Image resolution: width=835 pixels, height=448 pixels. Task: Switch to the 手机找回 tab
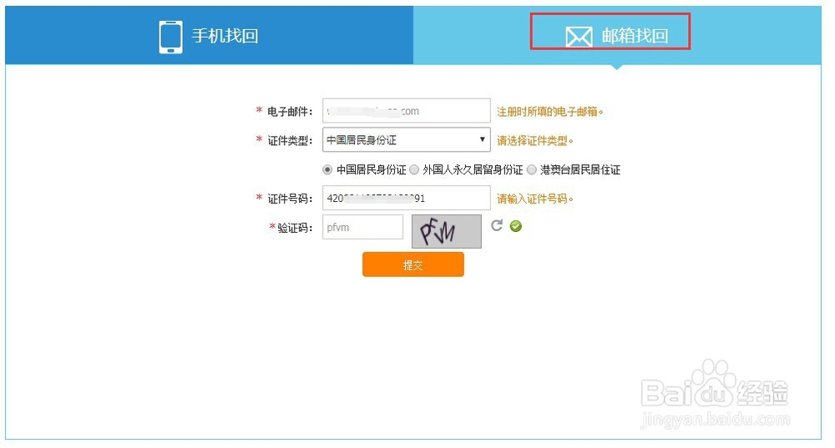click(x=210, y=36)
